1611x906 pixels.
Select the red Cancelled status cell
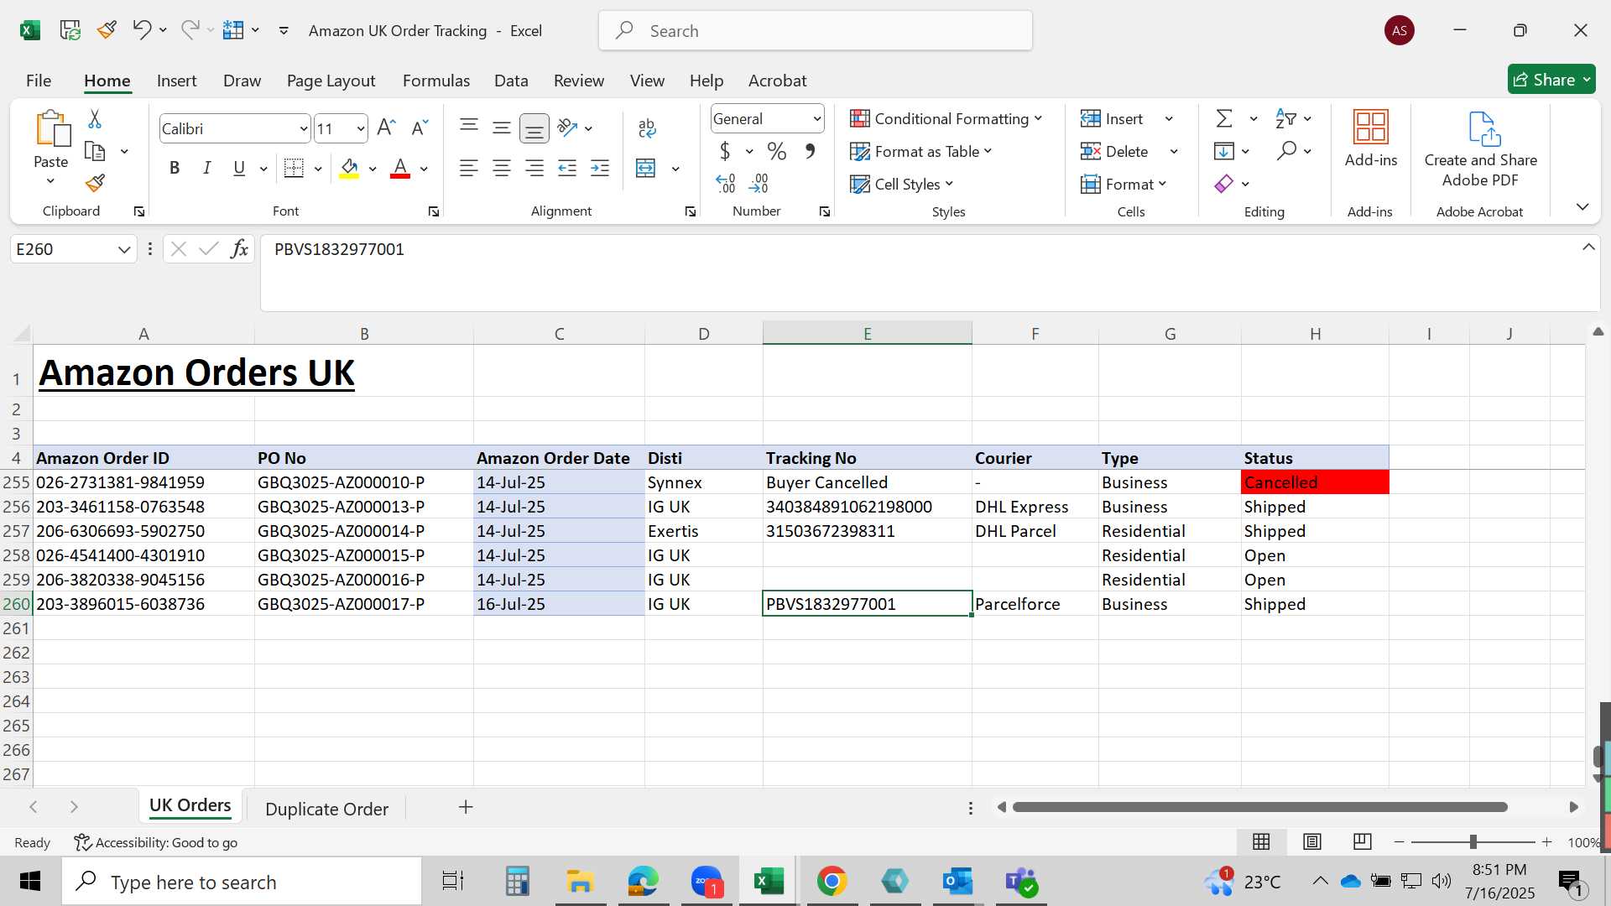pyautogui.click(x=1315, y=482)
